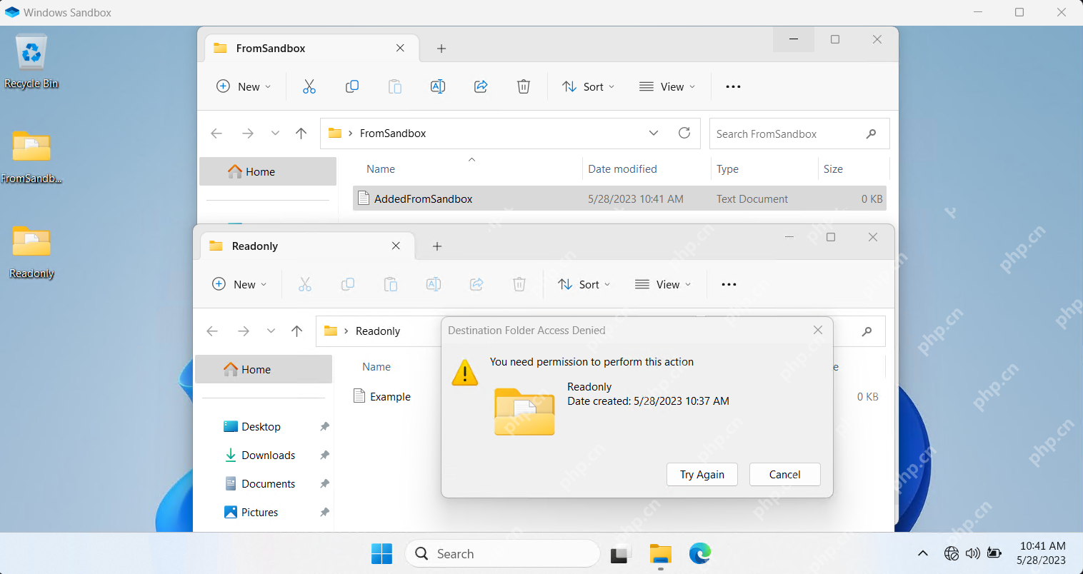Select the FromSandbox folder on the desktop
This screenshot has height=574, width=1083.
coord(31,157)
